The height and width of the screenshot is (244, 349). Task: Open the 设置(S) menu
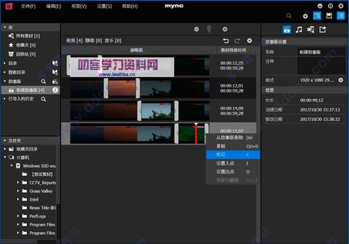(104, 6)
